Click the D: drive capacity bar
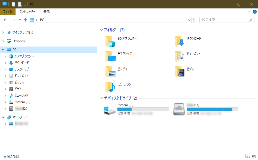 [212, 109]
